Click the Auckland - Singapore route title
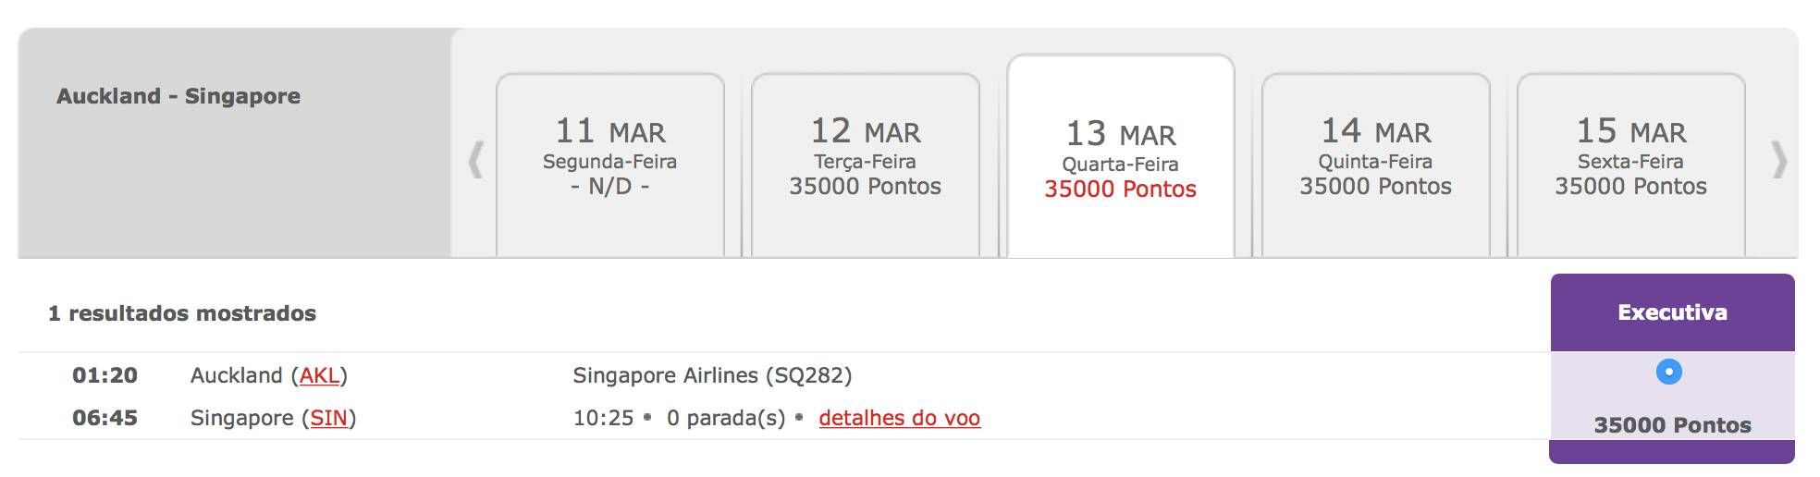The image size is (1820, 477). click(178, 96)
